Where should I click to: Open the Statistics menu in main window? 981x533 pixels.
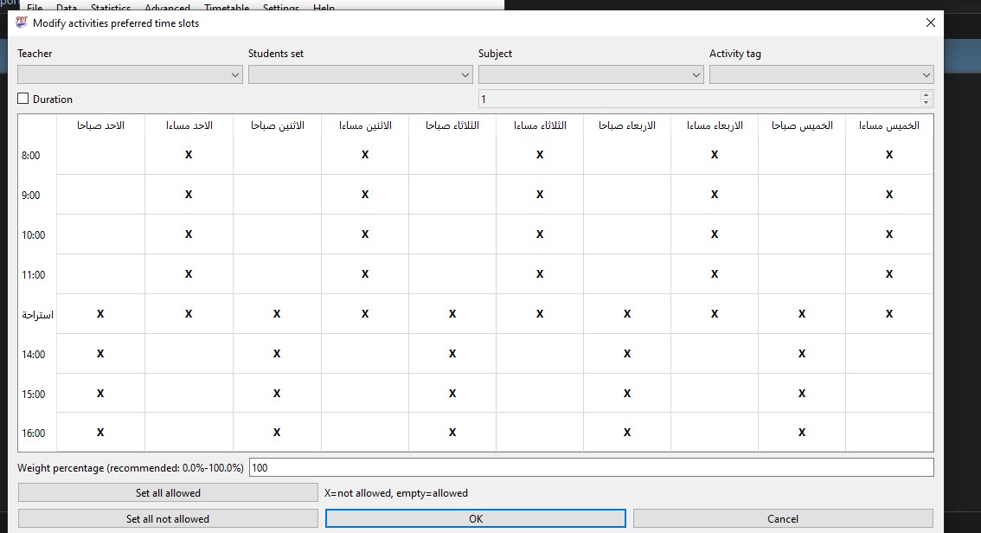pyautogui.click(x=111, y=8)
